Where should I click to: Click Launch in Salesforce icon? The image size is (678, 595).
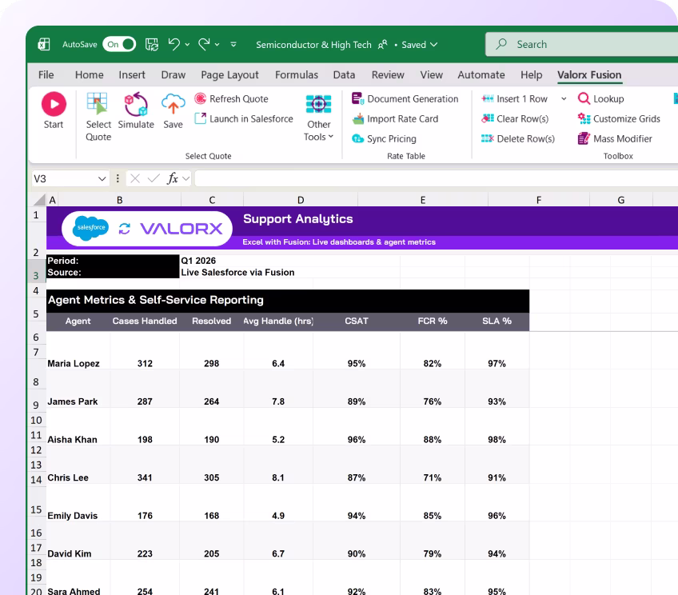click(200, 118)
